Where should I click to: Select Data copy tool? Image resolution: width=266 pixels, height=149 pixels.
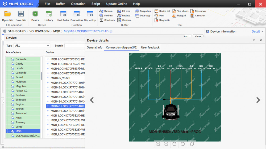[x=143, y=16]
